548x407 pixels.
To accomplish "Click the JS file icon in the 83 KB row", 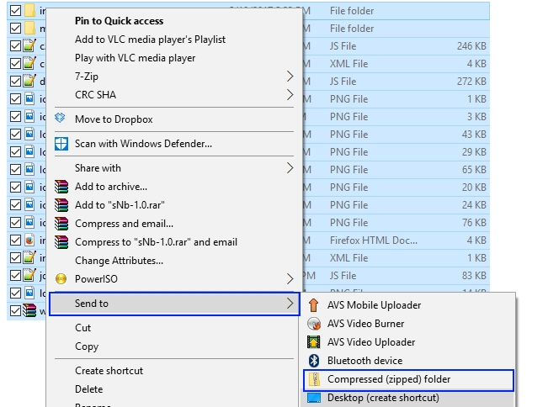I will pos(29,276).
